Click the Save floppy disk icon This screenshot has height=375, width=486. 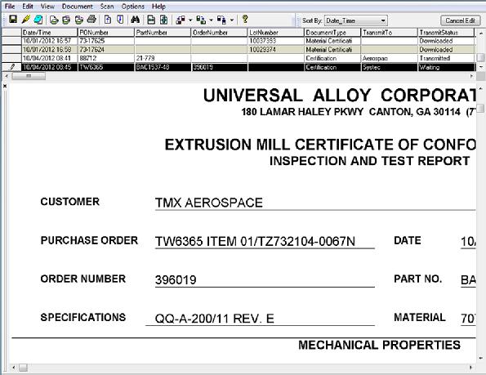[x=13, y=20]
